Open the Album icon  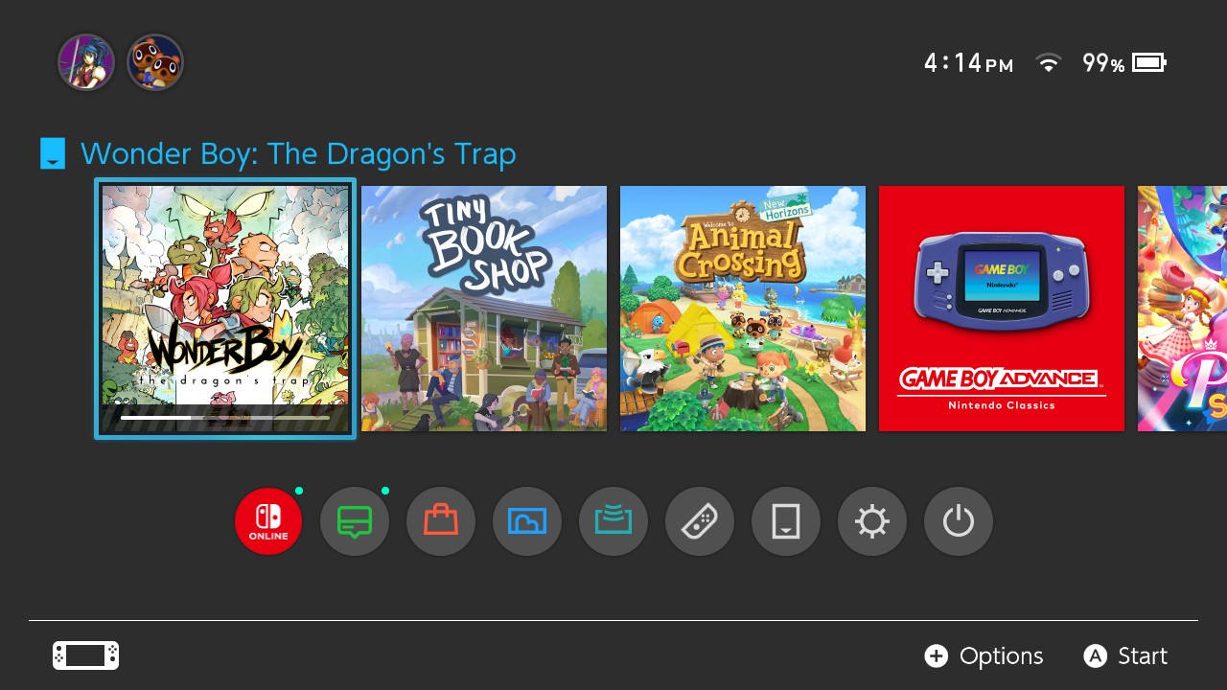[x=527, y=521]
